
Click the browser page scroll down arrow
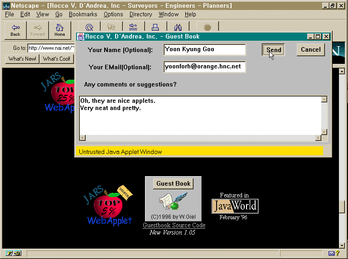pos(342,245)
